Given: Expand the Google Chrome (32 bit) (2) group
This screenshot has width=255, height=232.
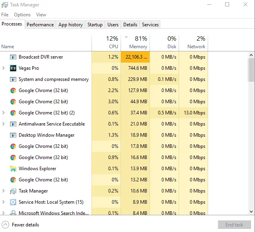Looking at the screenshot, I should 3,113.
